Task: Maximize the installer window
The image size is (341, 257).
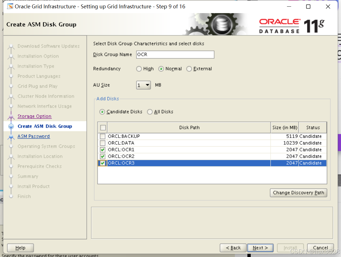Action: (308, 6)
